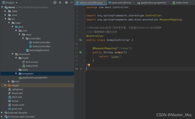Collapse the main folder
This screenshot has width=195, height=119.
pos(9,23)
